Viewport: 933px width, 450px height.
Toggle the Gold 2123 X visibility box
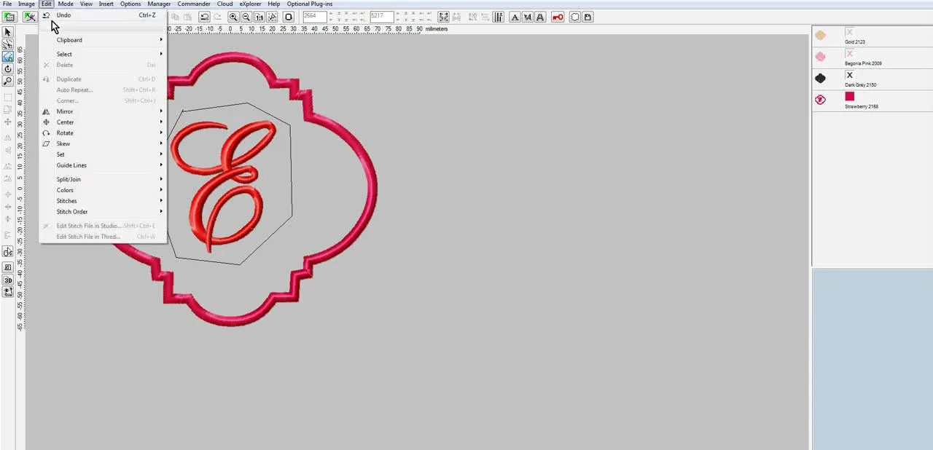point(849,32)
